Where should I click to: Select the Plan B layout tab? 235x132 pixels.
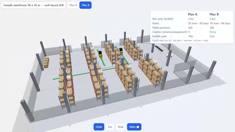pyautogui.click(x=85, y=5)
